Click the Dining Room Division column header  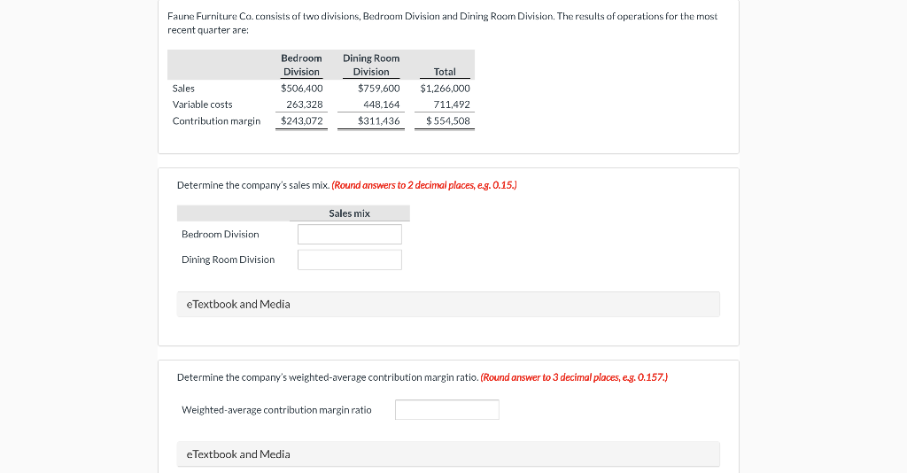[371, 65]
